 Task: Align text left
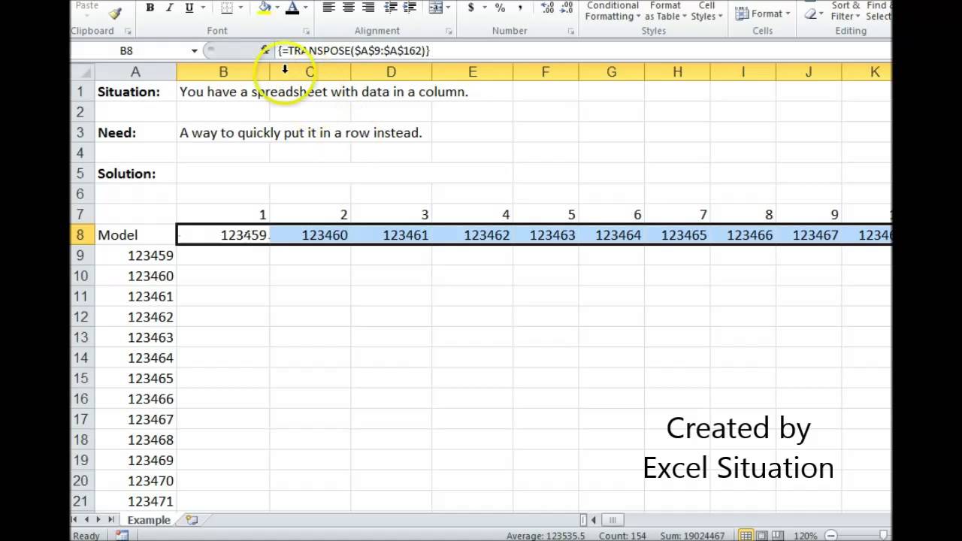tap(328, 8)
